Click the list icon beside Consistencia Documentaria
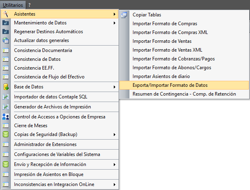The width and height of the screenshot is (250, 190). pos(6,50)
